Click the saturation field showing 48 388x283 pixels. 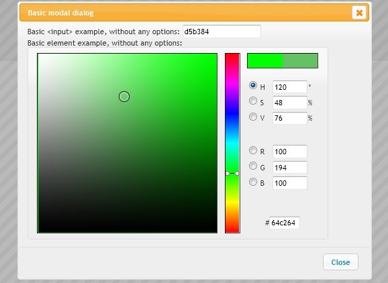[290, 103]
